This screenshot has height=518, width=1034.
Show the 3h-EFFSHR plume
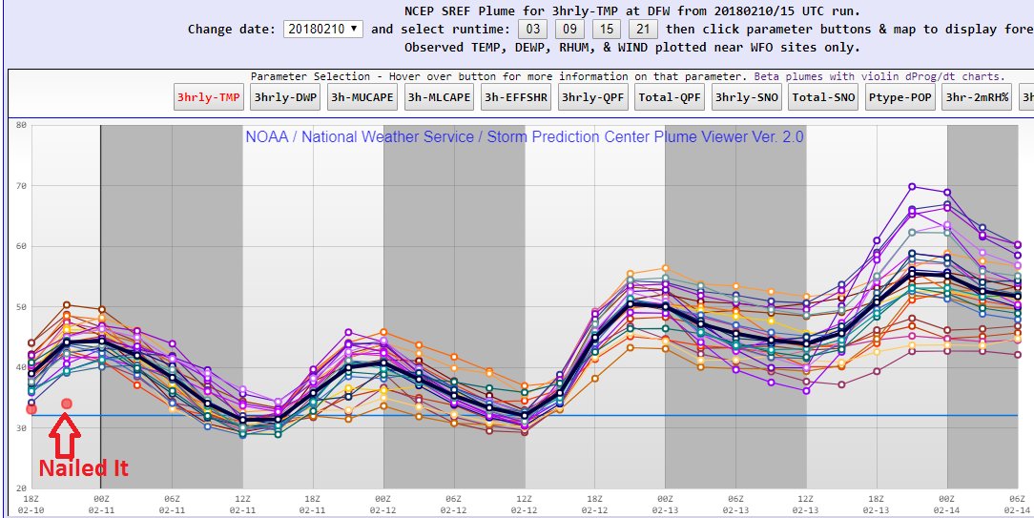516,97
